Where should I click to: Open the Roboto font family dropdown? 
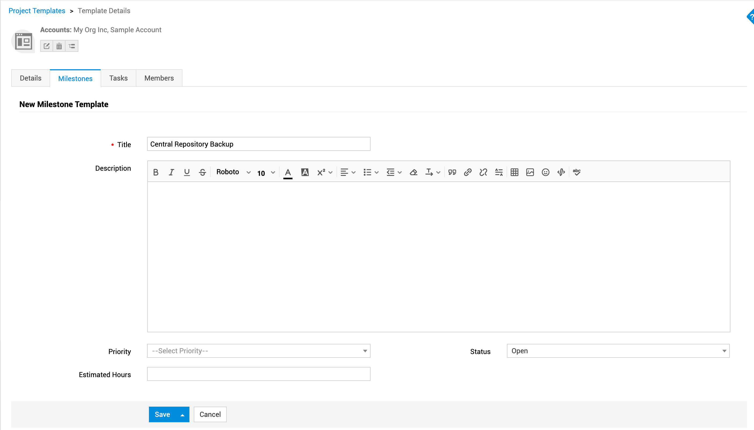233,172
